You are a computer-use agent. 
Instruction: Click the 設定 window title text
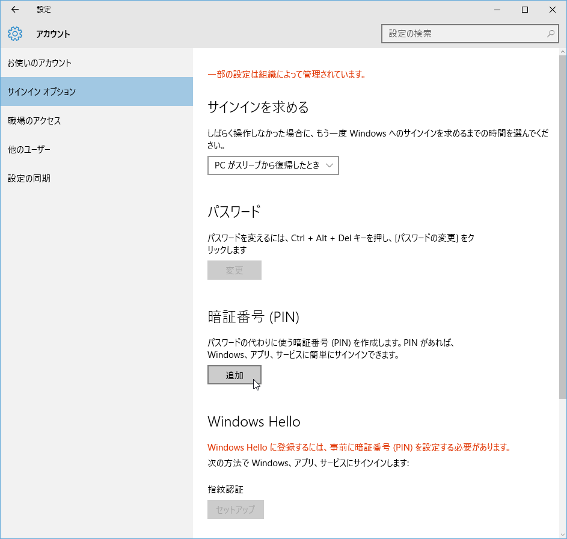click(x=44, y=10)
